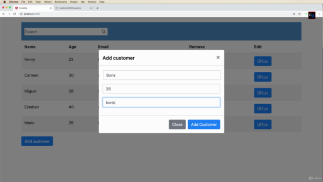Focus the age field containing 35
The height and width of the screenshot is (182, 323).
click(161, 89)
